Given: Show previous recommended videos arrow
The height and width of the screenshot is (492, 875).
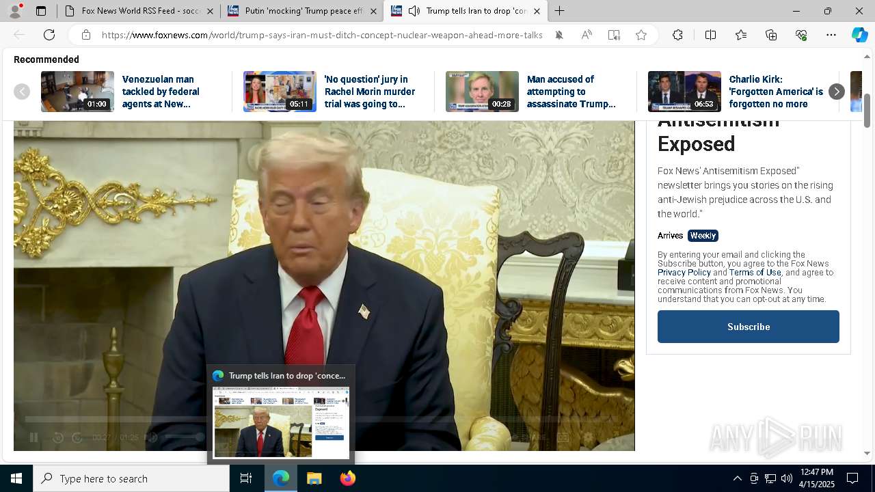Looking at the screenshot, I should pos(22,92).
